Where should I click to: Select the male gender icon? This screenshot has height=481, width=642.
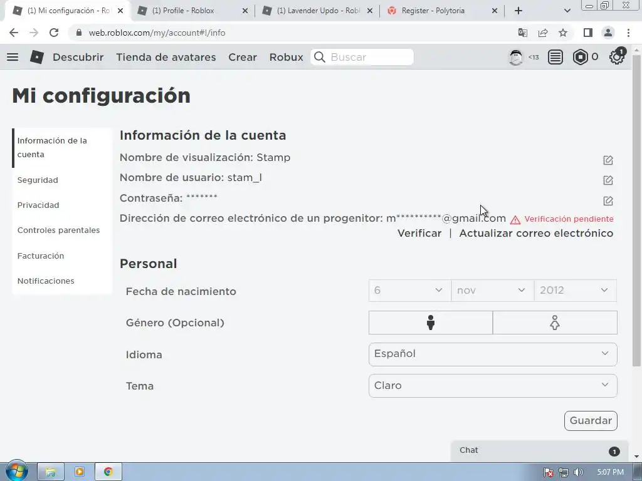(x=431, y=323)
